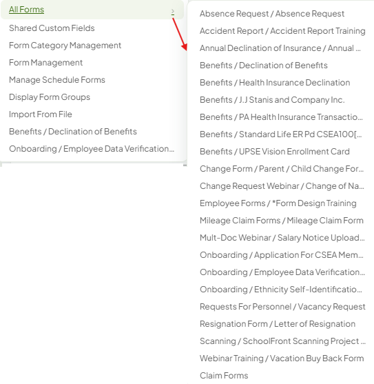The width and height of the screenshot is (374, 384).
Task: Open Employee Forms / *Form Design Training
Action: 278,203
